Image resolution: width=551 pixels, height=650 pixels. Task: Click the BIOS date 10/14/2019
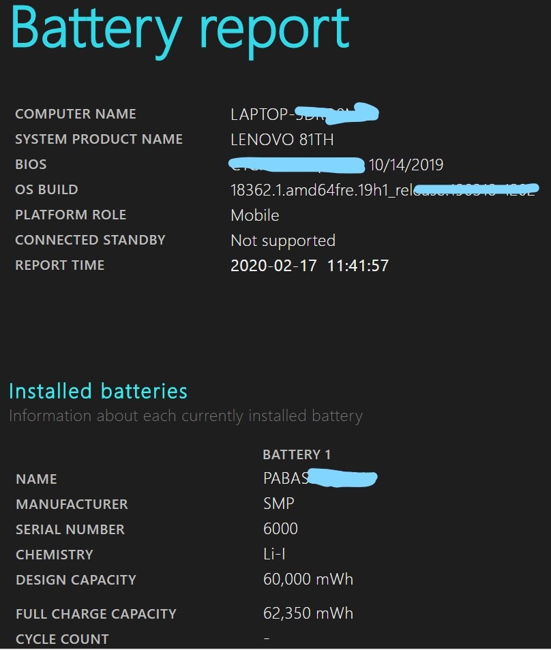point(406,165)
